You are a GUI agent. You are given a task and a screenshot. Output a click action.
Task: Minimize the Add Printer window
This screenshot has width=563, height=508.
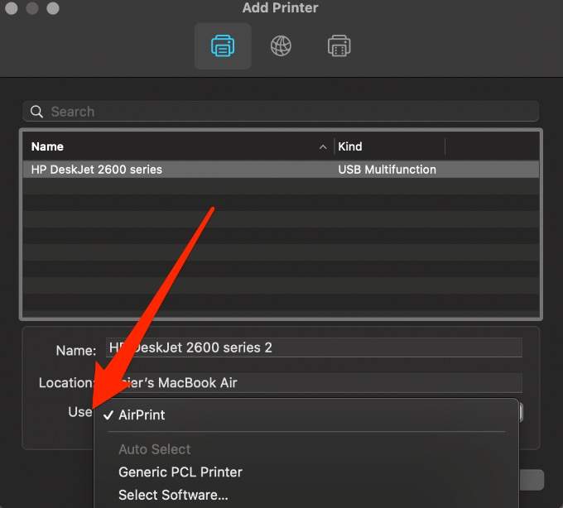click(x=32, y=8)
